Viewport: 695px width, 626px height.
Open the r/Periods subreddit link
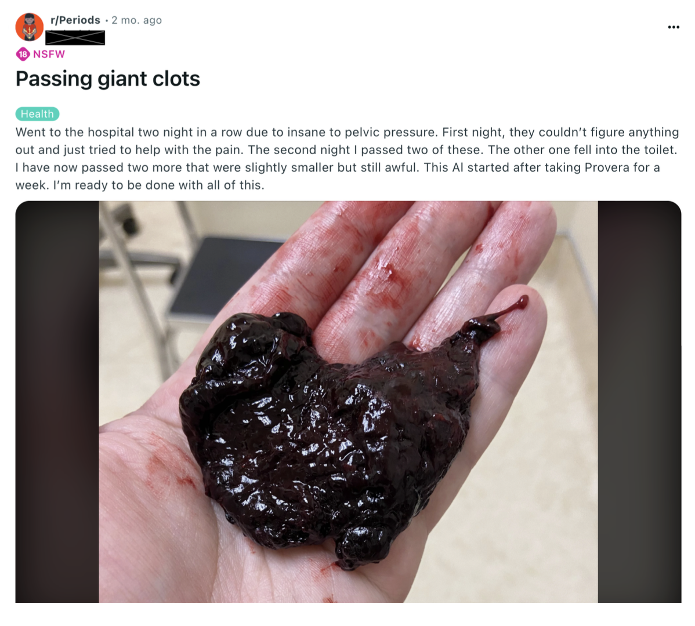75,20
